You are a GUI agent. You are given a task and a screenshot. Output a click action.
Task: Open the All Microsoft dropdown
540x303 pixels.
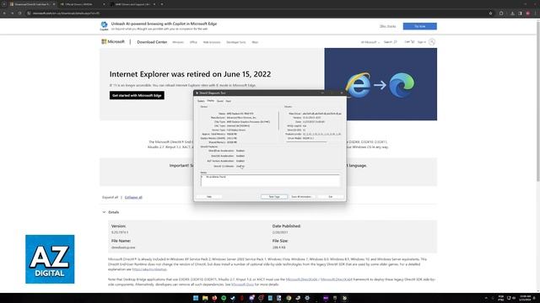click(x=370, y=42)
